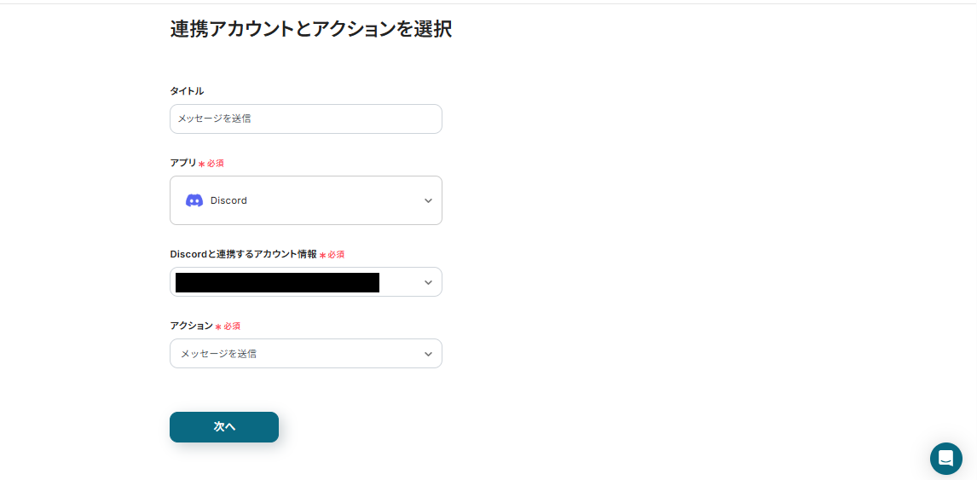Expand the Discord account info chevron arrow
Image resolution: width=977 pixels, height=480 pixels.
pos(428,282)
